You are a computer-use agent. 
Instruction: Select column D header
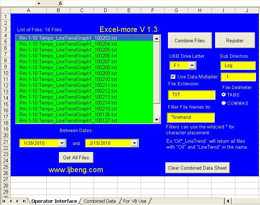pyautogui.click(x=105, y=10)
